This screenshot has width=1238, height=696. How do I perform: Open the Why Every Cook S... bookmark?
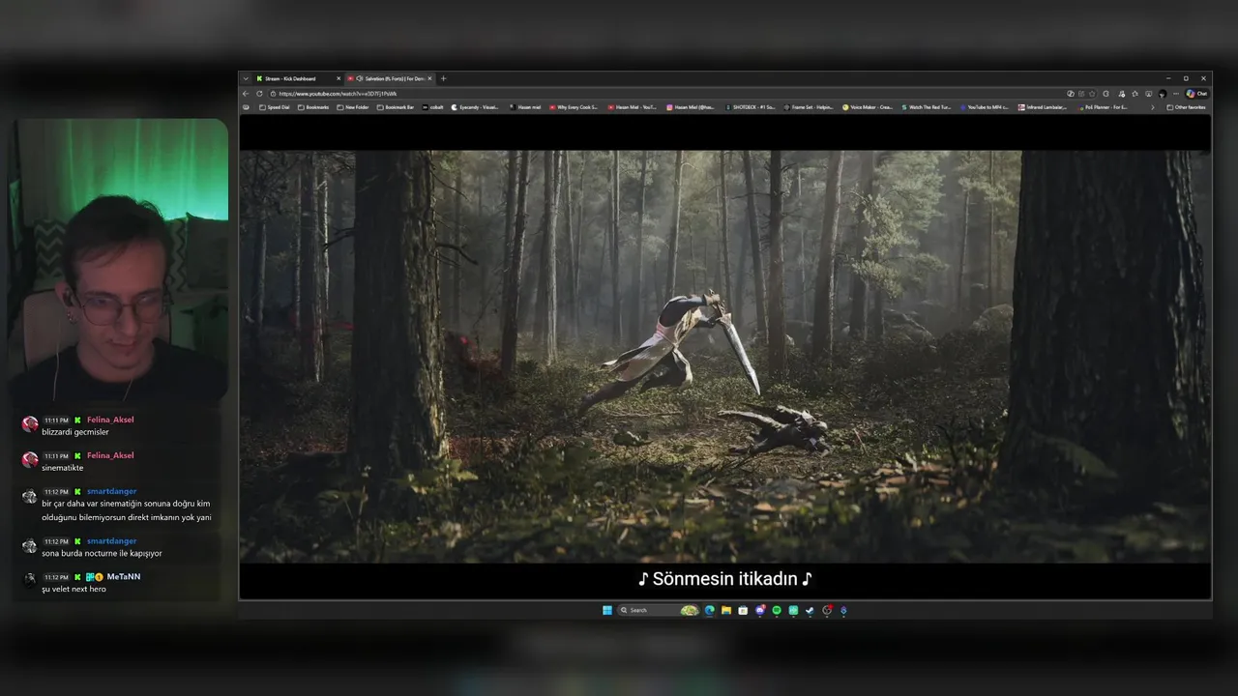[574, 107]
